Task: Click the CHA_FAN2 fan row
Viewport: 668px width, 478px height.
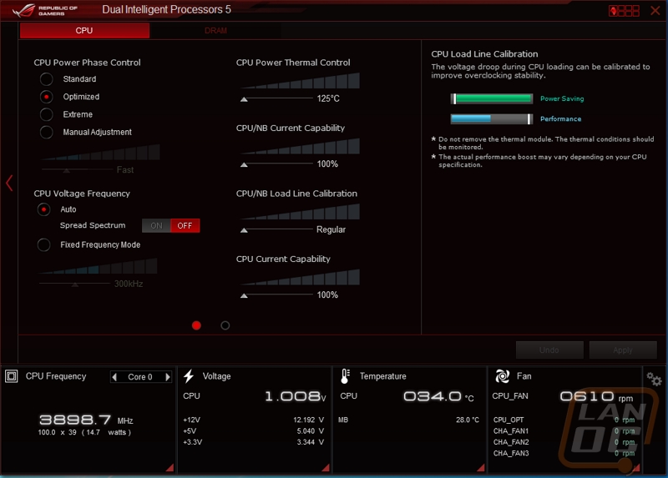Action: click(564, 442)
